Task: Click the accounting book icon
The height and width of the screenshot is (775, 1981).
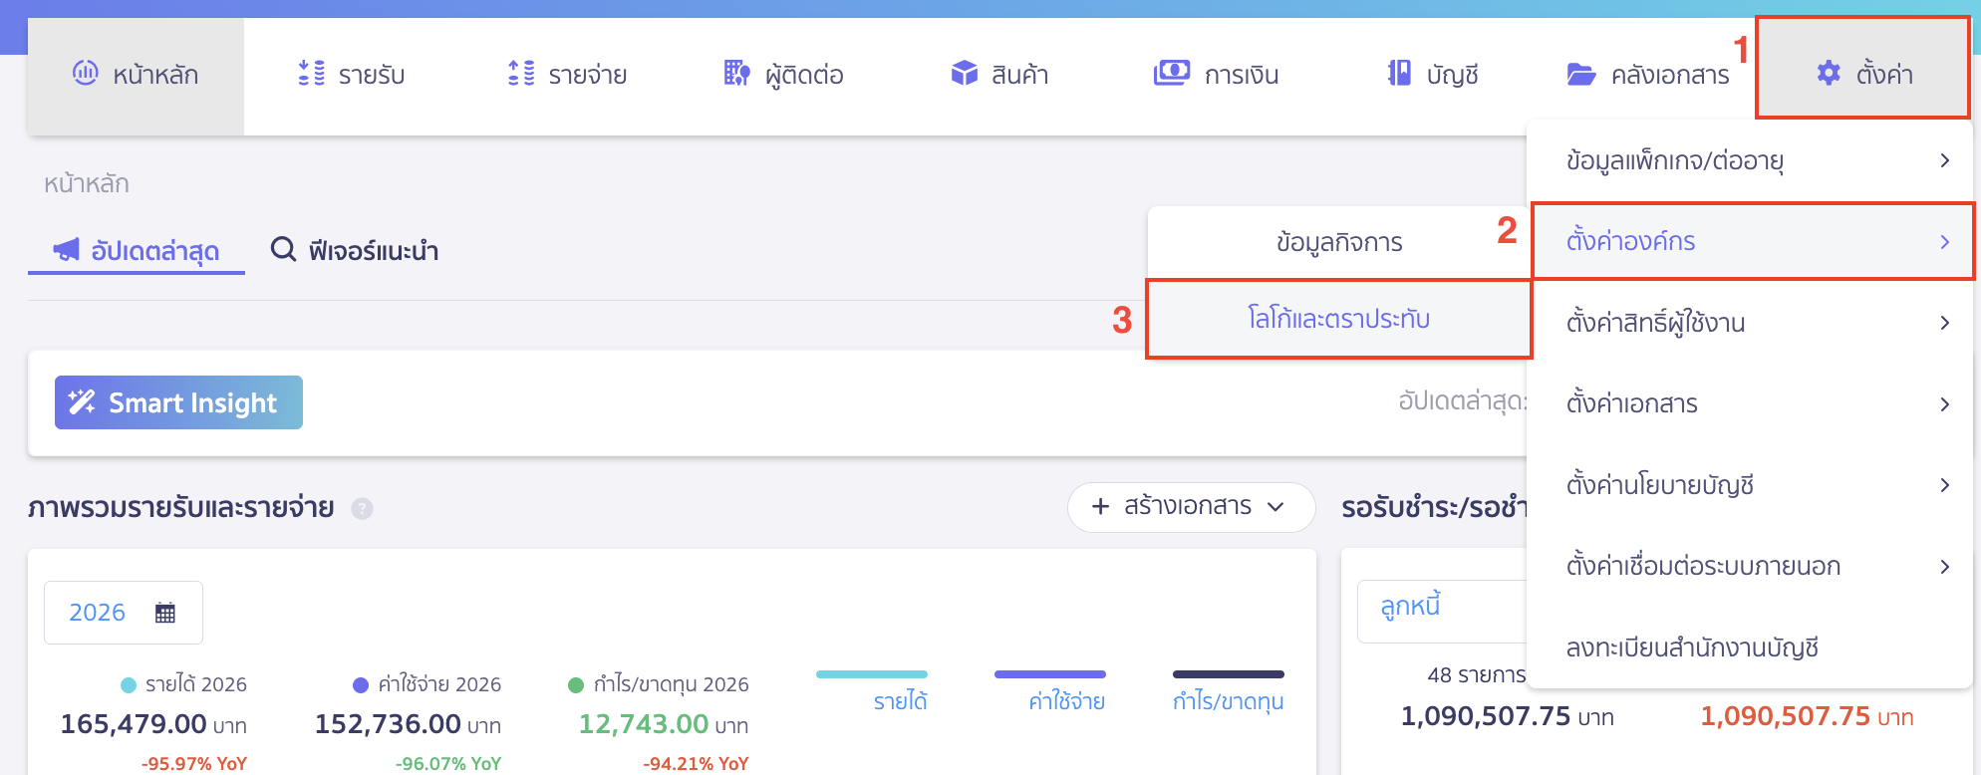Action: [x=1399, y=73]
